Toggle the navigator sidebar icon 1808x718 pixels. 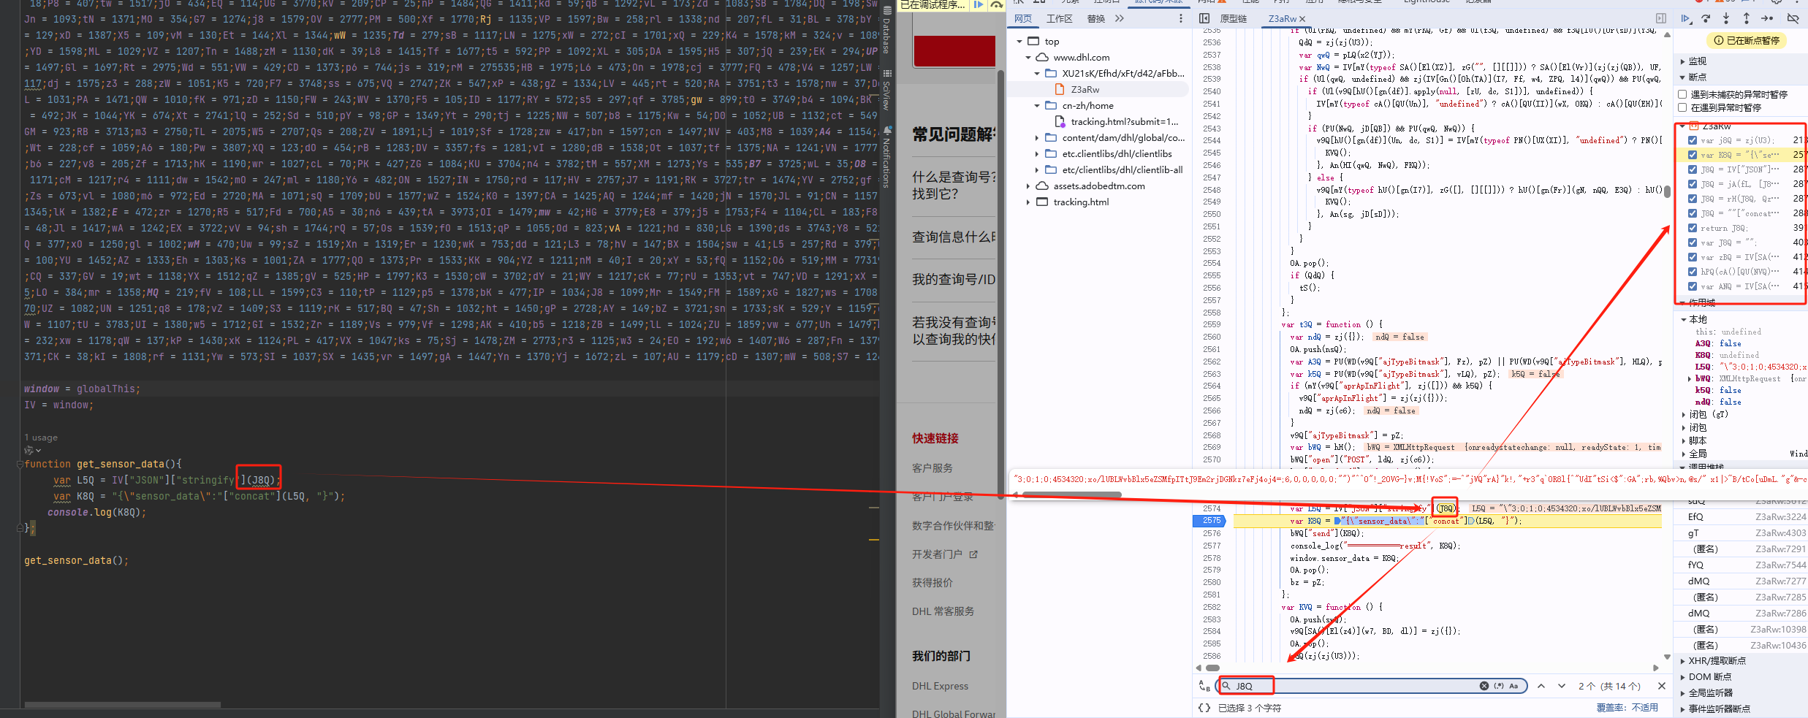point(1204,18)
